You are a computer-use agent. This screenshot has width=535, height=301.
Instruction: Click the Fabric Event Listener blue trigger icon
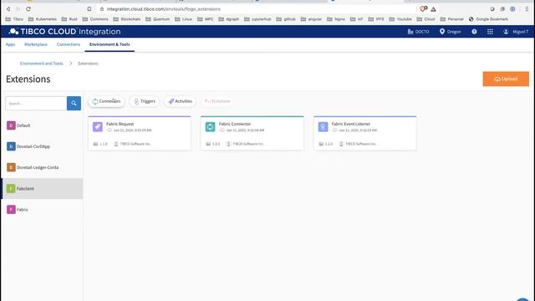[324, 127]
